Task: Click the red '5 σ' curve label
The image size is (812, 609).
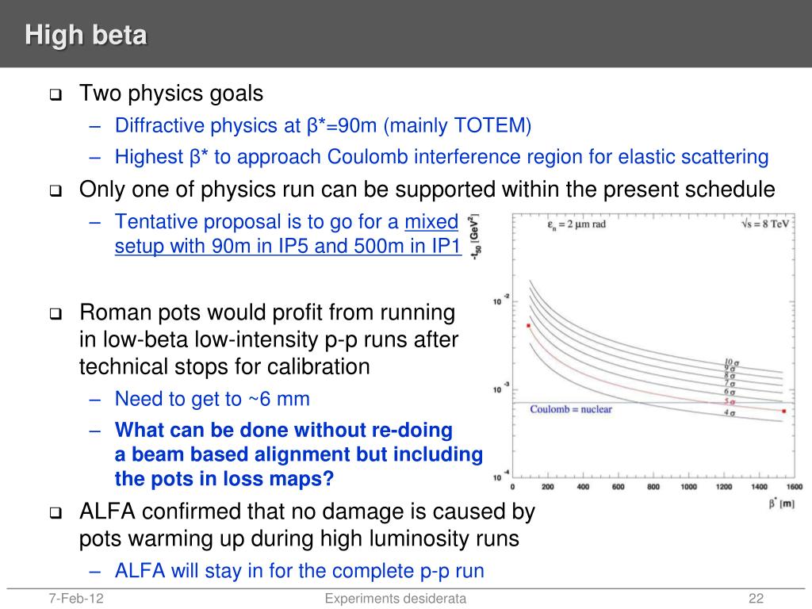Action: pos(730,401)
